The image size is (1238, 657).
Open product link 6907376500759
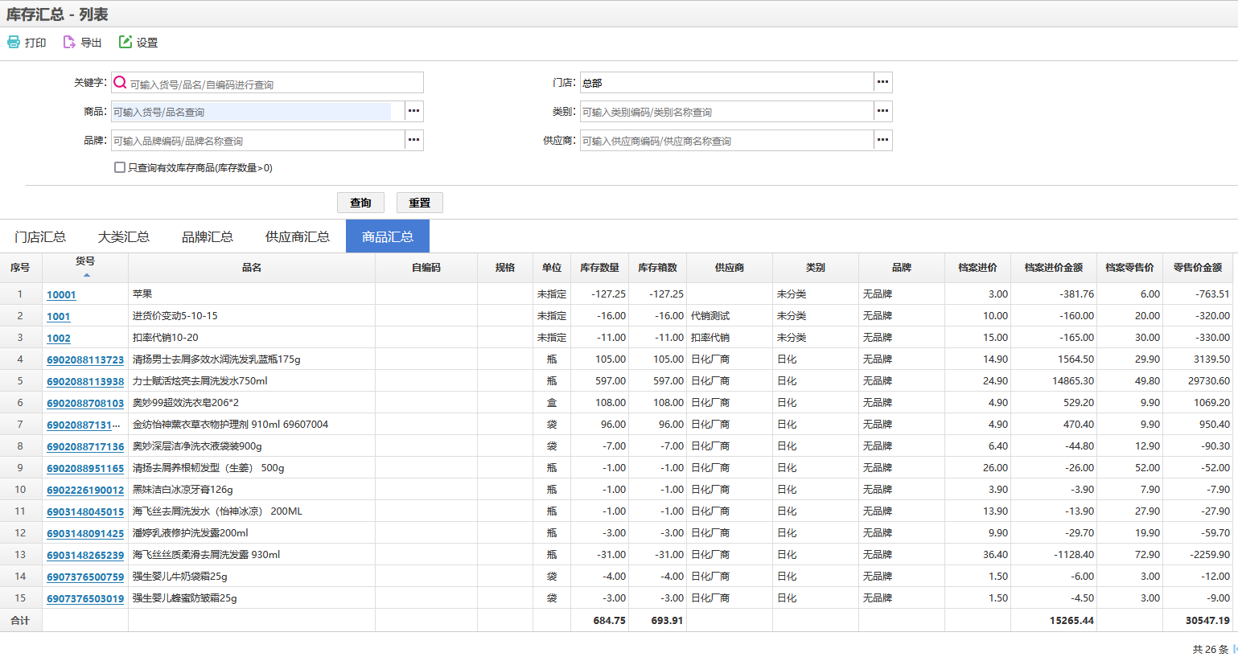[x=85, y=577]
